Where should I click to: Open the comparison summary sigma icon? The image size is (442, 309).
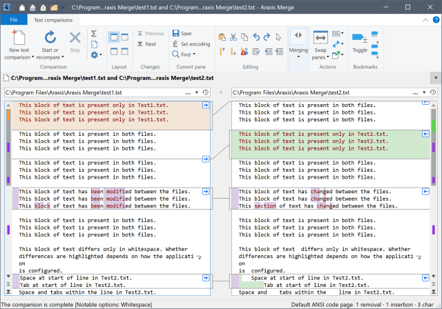point(94,34)
